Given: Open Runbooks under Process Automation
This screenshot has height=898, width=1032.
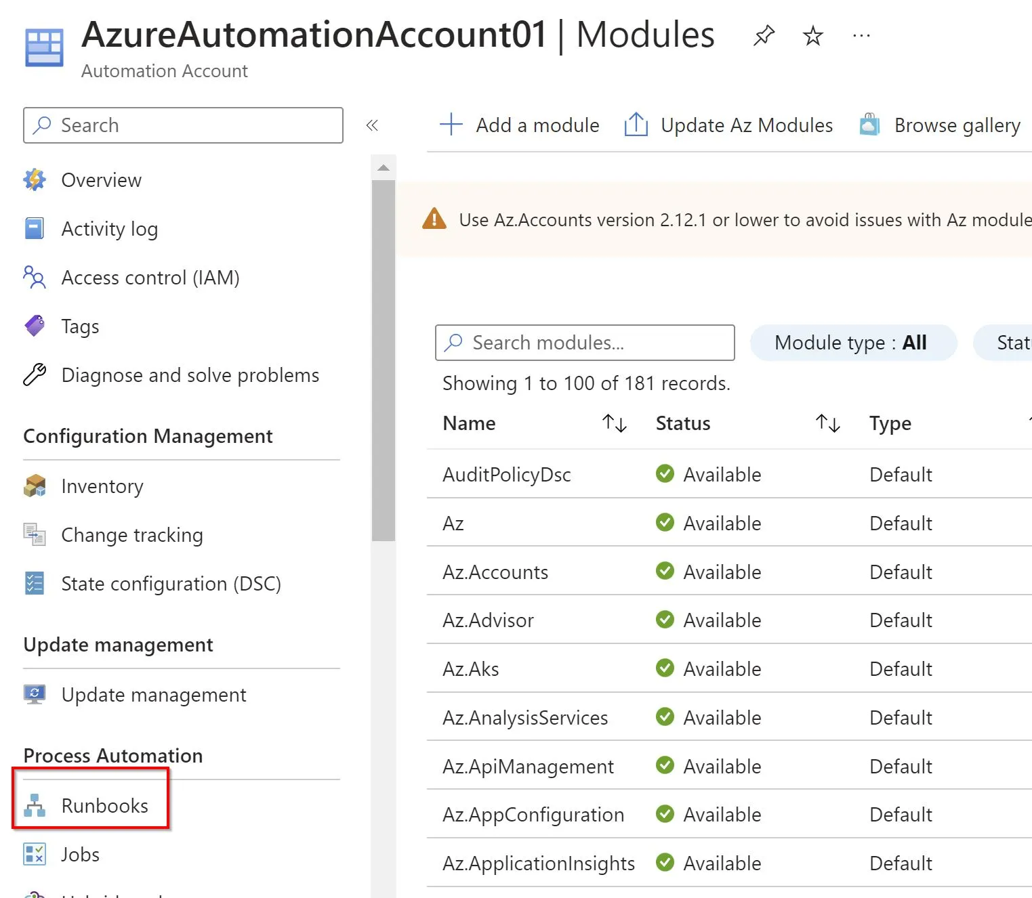Looking at the screenshot, I should (105, 806).
